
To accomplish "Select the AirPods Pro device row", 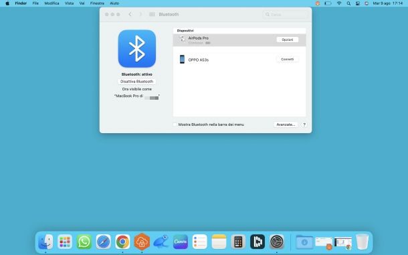I will 239,40.
